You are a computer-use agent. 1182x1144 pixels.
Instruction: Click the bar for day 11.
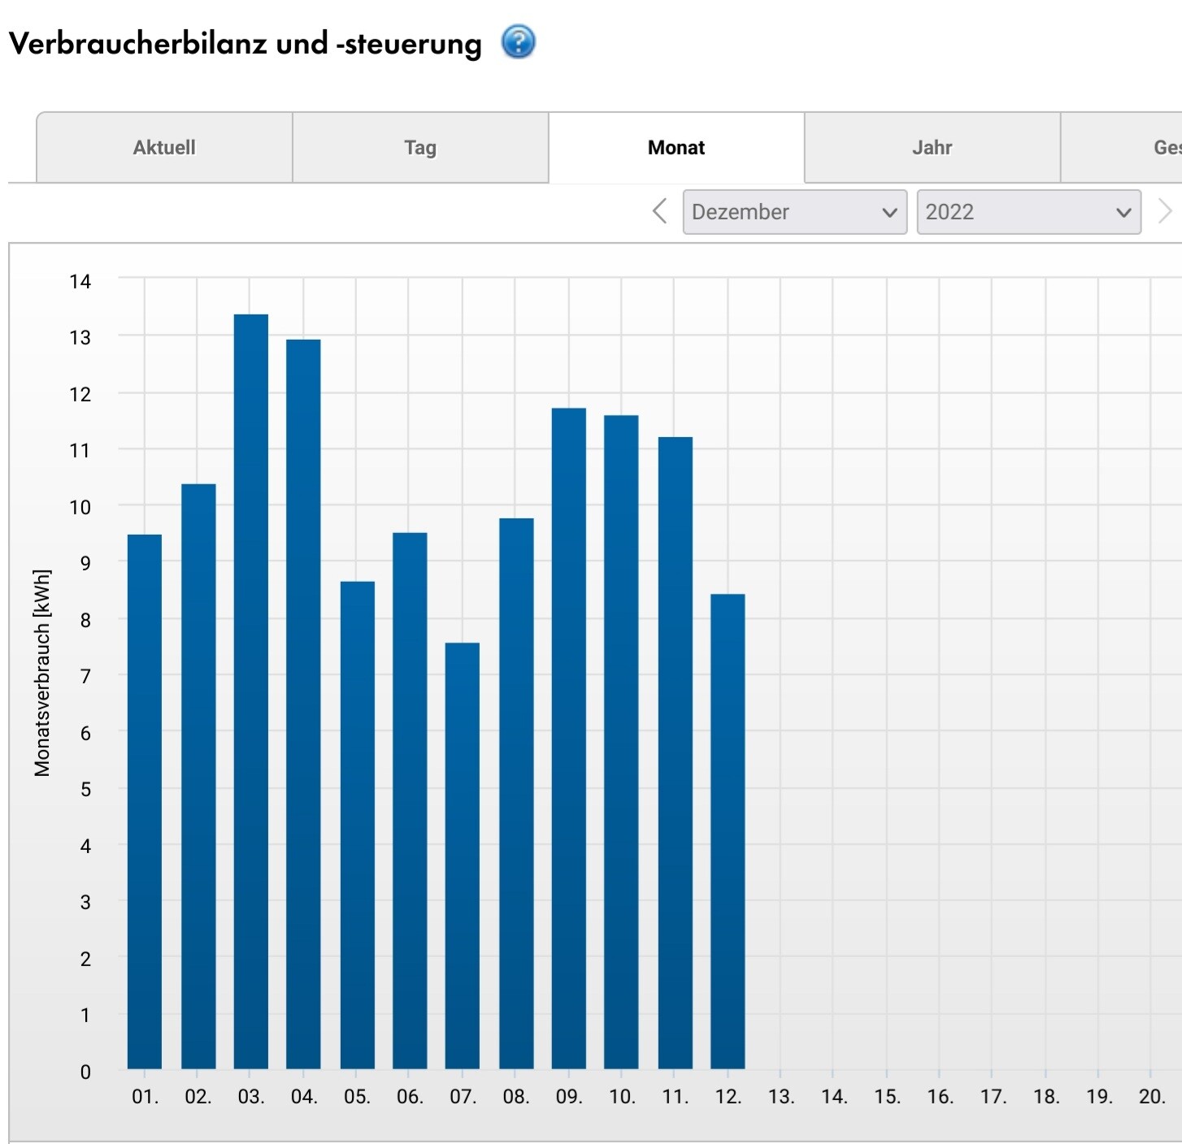pos(675,752)
